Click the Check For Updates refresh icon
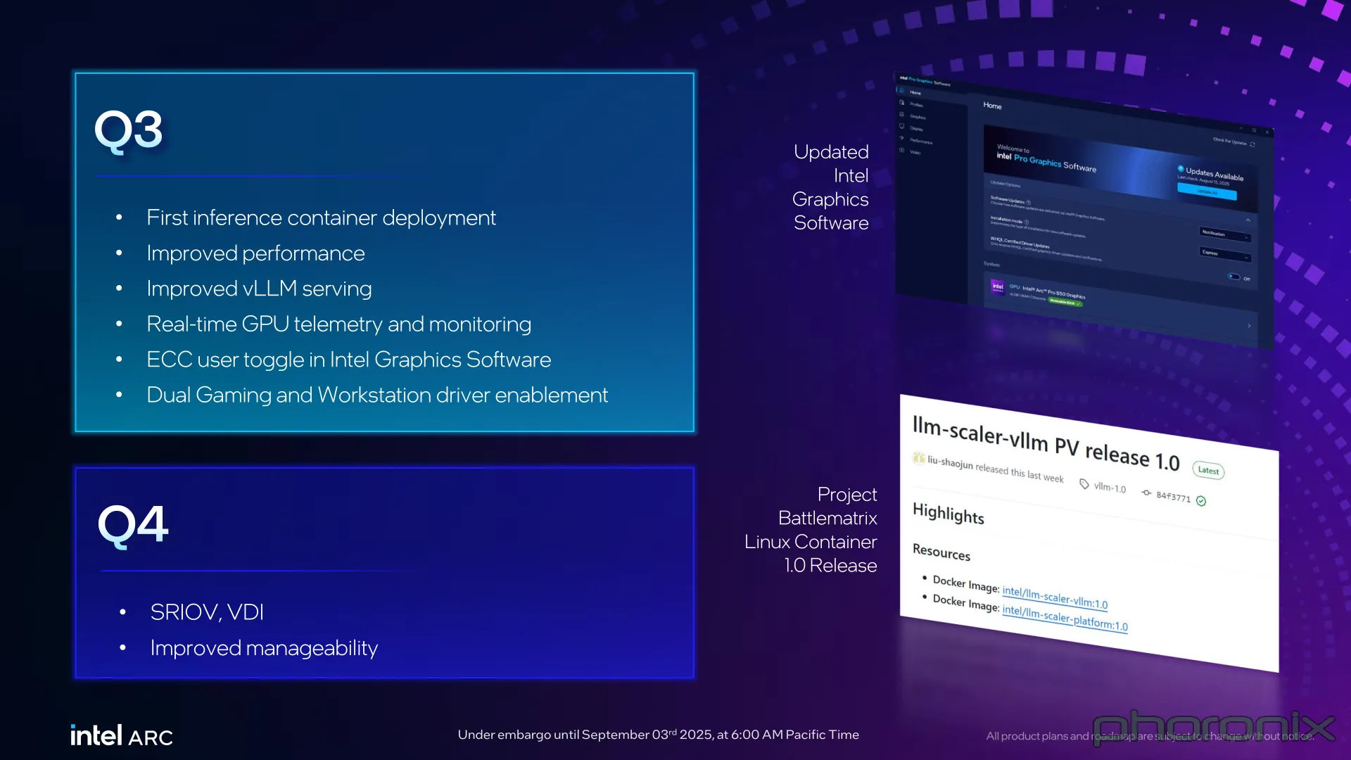The width and height of the screenshot is (1351, 760). (x=1252, y=144)
